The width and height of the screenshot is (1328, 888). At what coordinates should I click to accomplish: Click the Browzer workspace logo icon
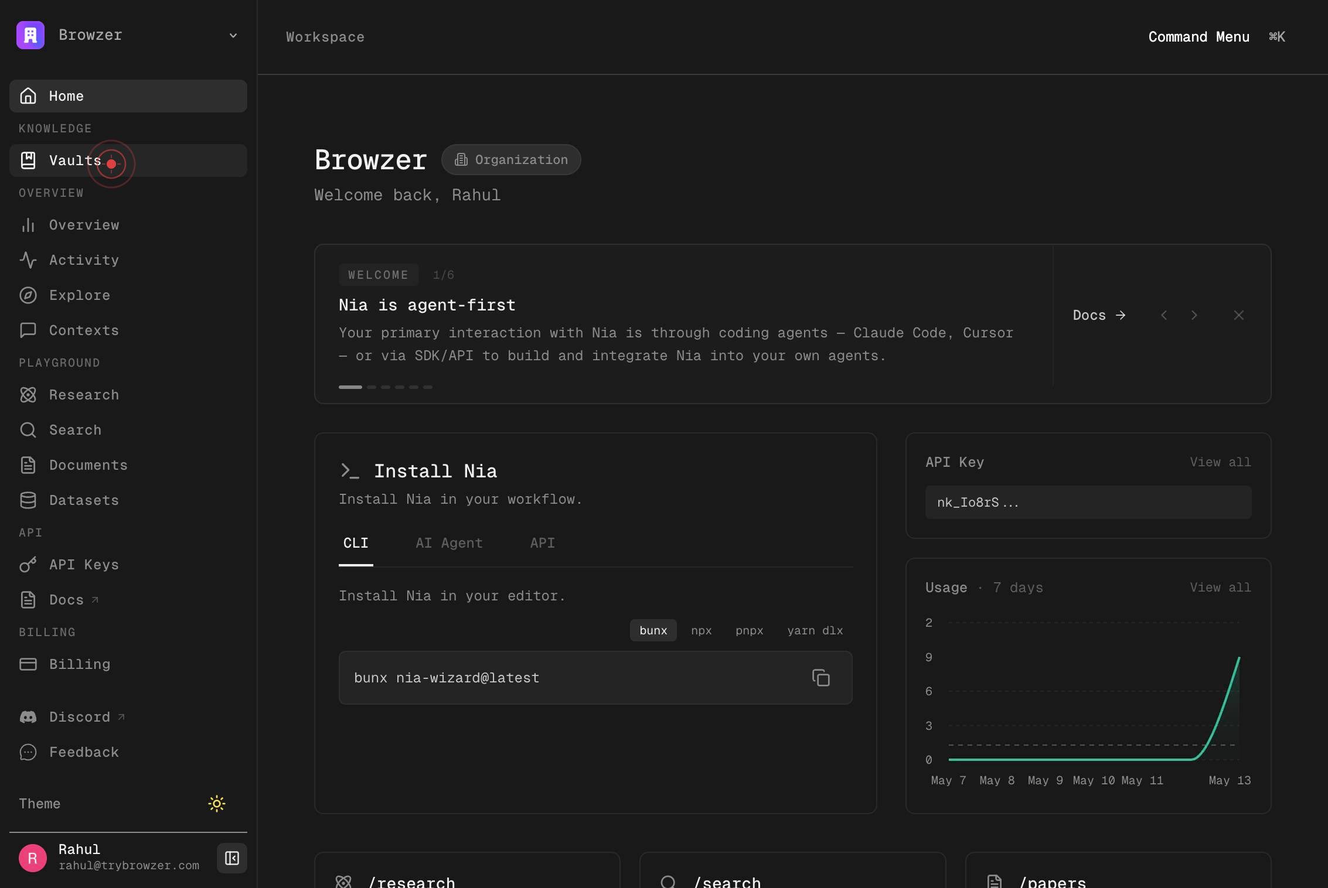(30, 35)
